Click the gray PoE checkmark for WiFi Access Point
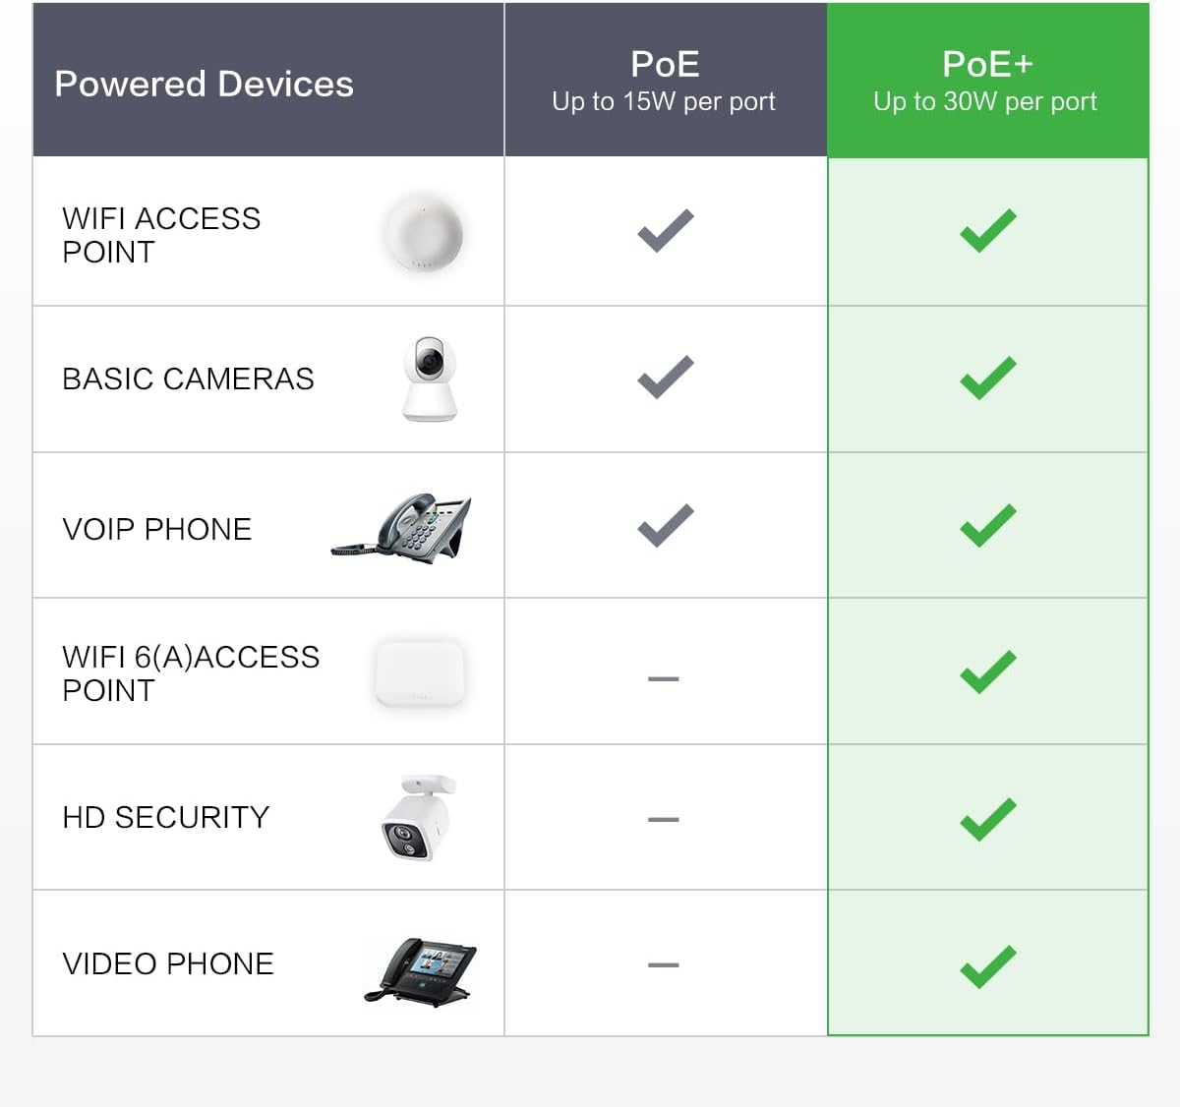 pos(666,231)
